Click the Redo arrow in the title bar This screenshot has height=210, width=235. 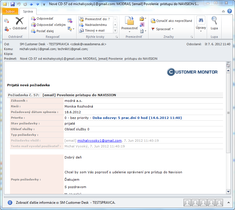coord(25,4)
